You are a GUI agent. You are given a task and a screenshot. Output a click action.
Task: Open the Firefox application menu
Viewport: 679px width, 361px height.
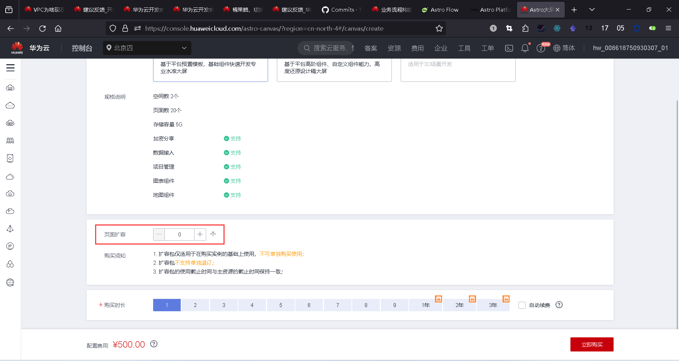[x=668, y=28]
